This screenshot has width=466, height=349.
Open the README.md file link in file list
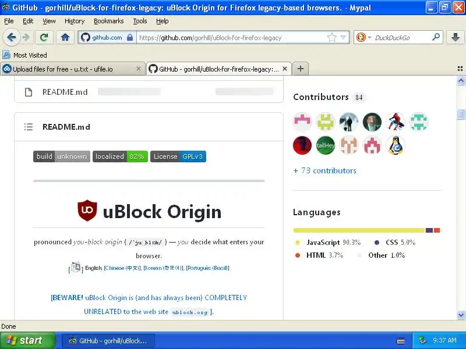point(65,92)
